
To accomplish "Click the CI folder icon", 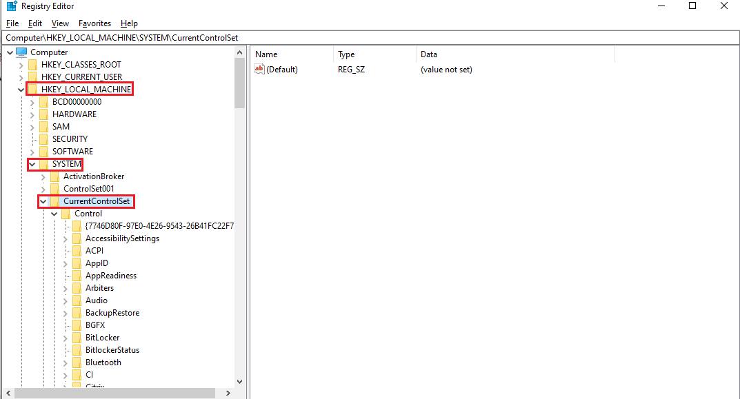I will 77,374.
